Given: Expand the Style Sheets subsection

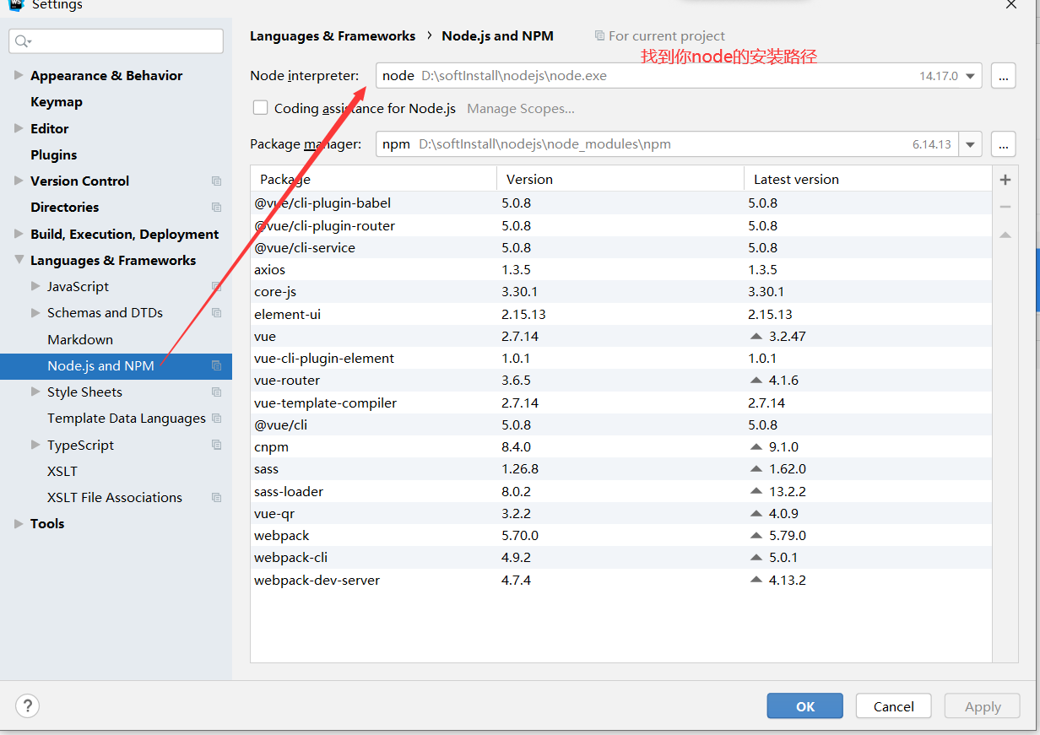Looking at the screenshot, I should click(x=35, y=392).
